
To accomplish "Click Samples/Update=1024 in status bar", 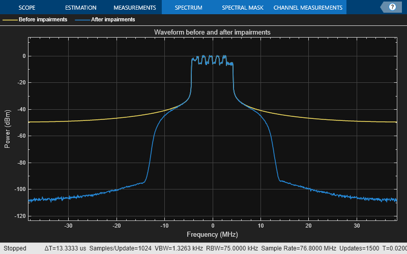I will pyautogui.click(x=120, y=248).
